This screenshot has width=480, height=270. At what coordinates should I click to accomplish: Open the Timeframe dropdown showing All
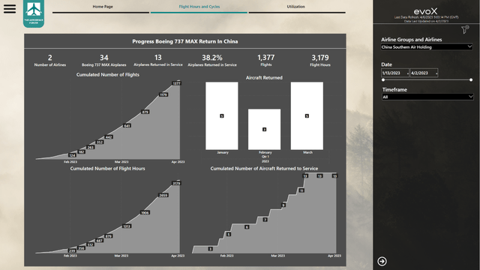(x=427, y=97)
